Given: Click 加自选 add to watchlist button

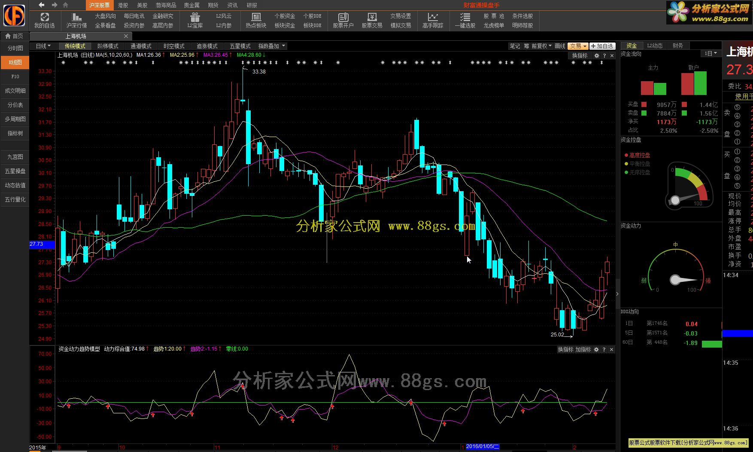Looking at the screenshot, I should click(x=602, y=46).
